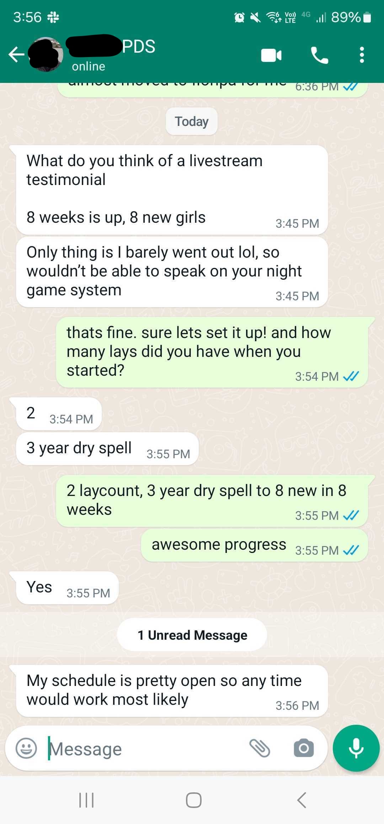This screenshot has width=384, height=824.
Task: Select the livestream testimonial message bubble
Action: click(x=172, y=190)
